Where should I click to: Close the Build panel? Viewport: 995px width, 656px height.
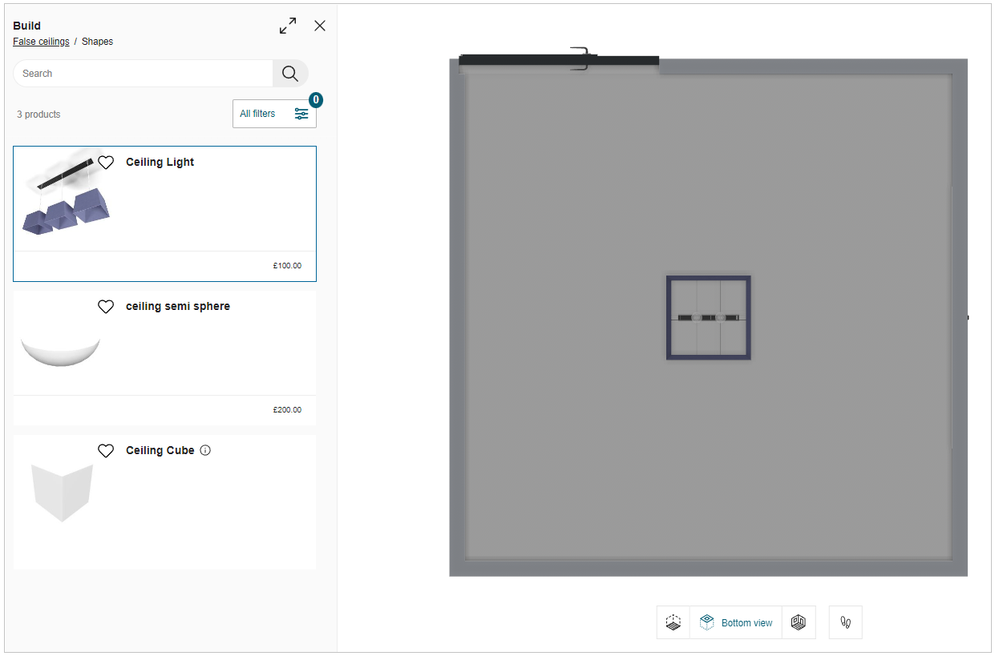click(x=320, y=26)
